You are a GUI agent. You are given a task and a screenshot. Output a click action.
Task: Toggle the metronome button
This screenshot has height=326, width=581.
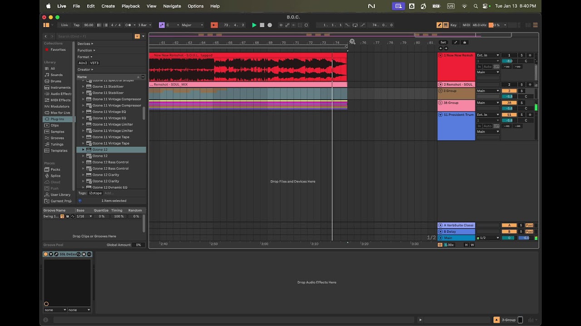point(128,25)
